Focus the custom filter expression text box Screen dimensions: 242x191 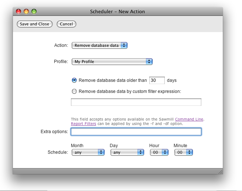coord(136,102)
